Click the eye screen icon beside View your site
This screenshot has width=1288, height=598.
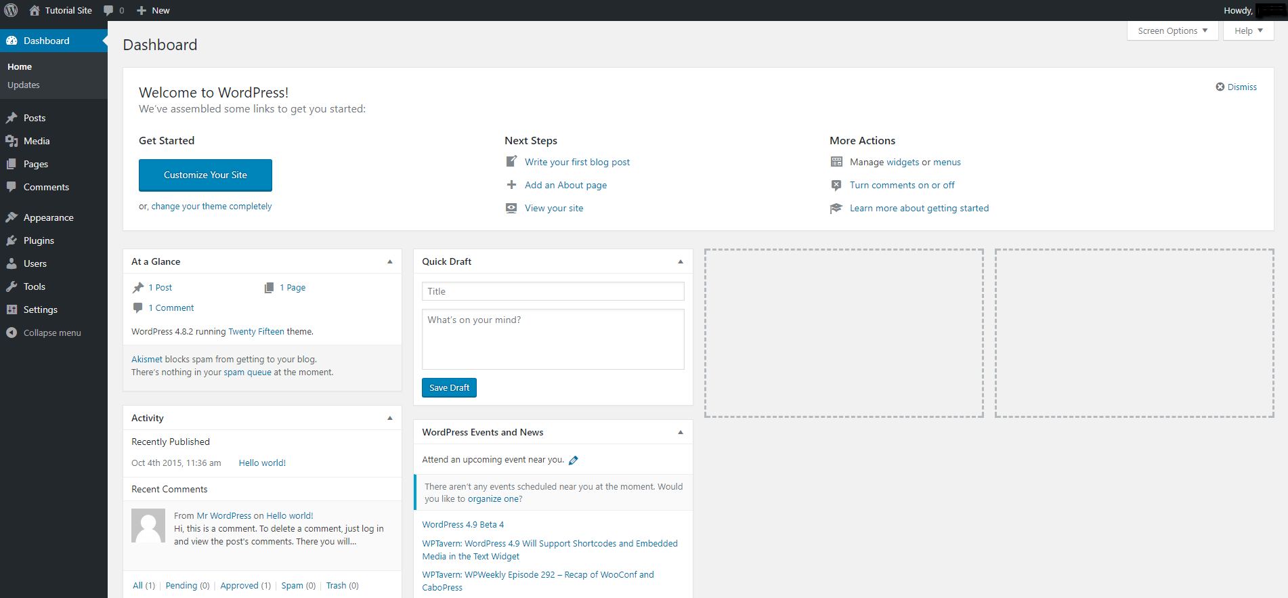(511, 208)
